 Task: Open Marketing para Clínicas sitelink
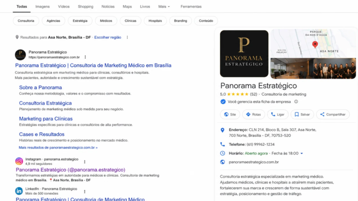pos(46,119)
